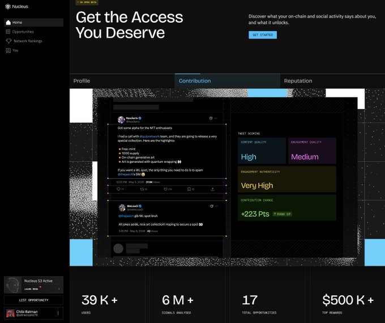
Task: Select the Contribution tab
Action: coord(228,81)
